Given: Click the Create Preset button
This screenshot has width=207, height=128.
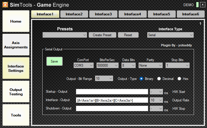Looking at the screenshot, I should 102,35.
